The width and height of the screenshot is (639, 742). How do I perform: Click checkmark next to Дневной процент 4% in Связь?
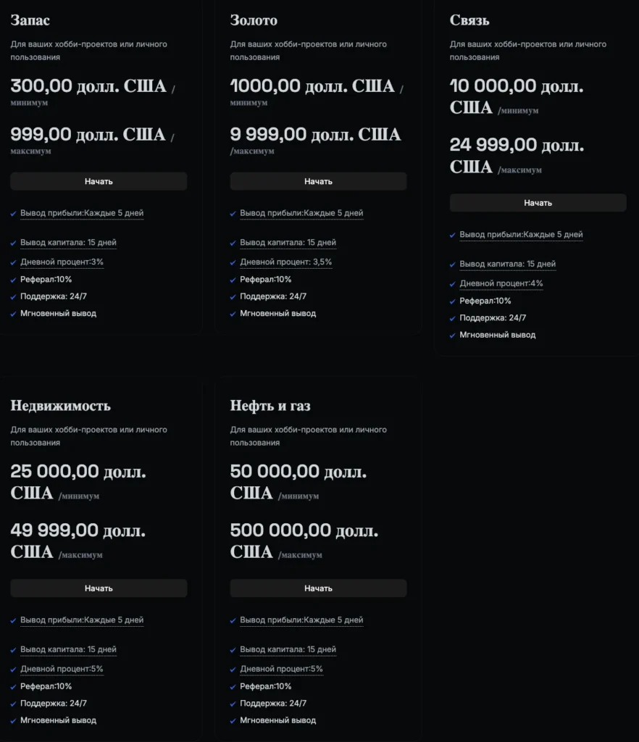tap(453, 284)
